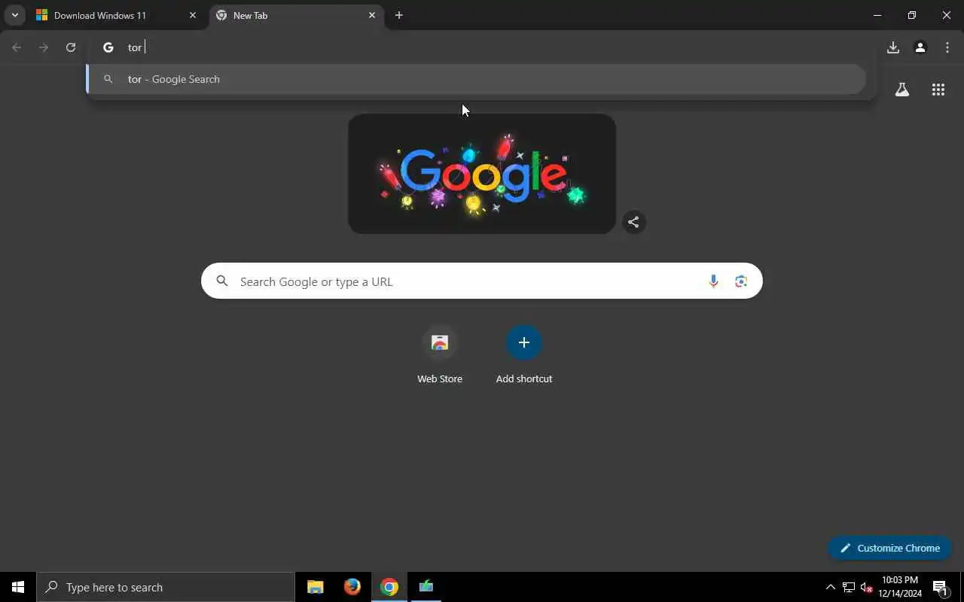Show hidden system tray icons

[x=831, y=587]
